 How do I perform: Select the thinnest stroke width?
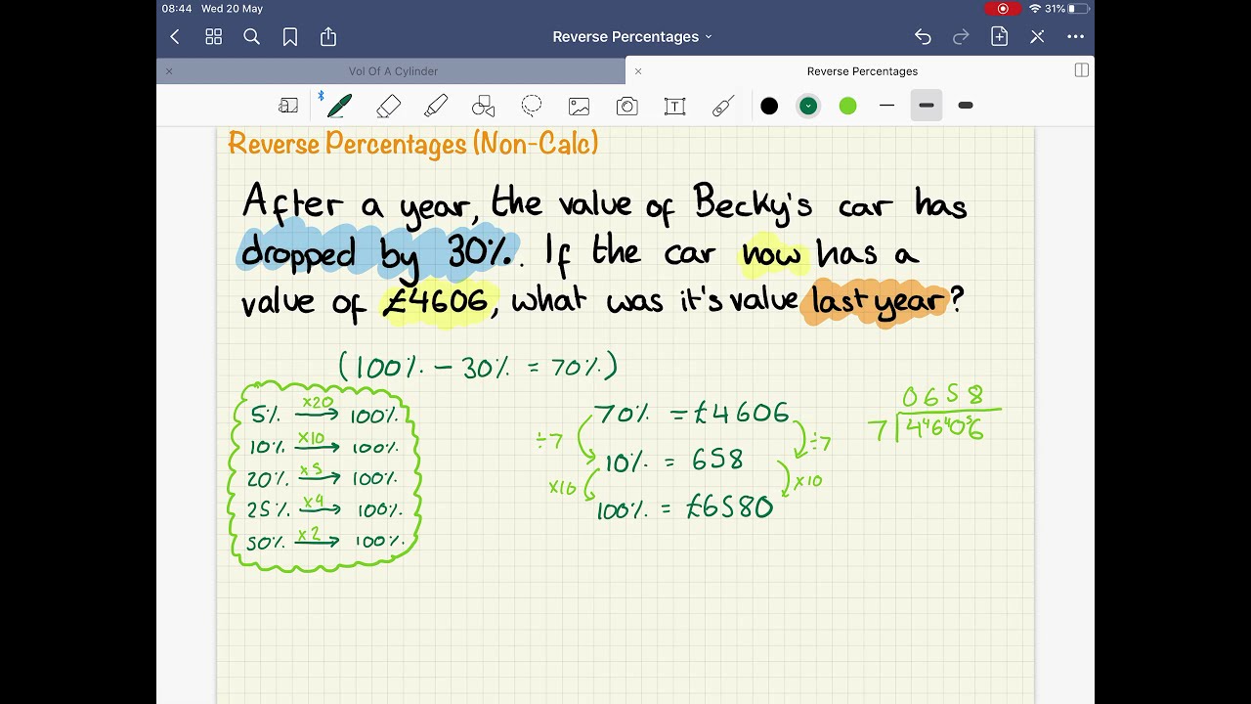coord(886,106)
